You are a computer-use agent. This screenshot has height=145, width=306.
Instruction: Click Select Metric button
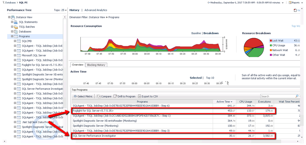coord(83,96)
